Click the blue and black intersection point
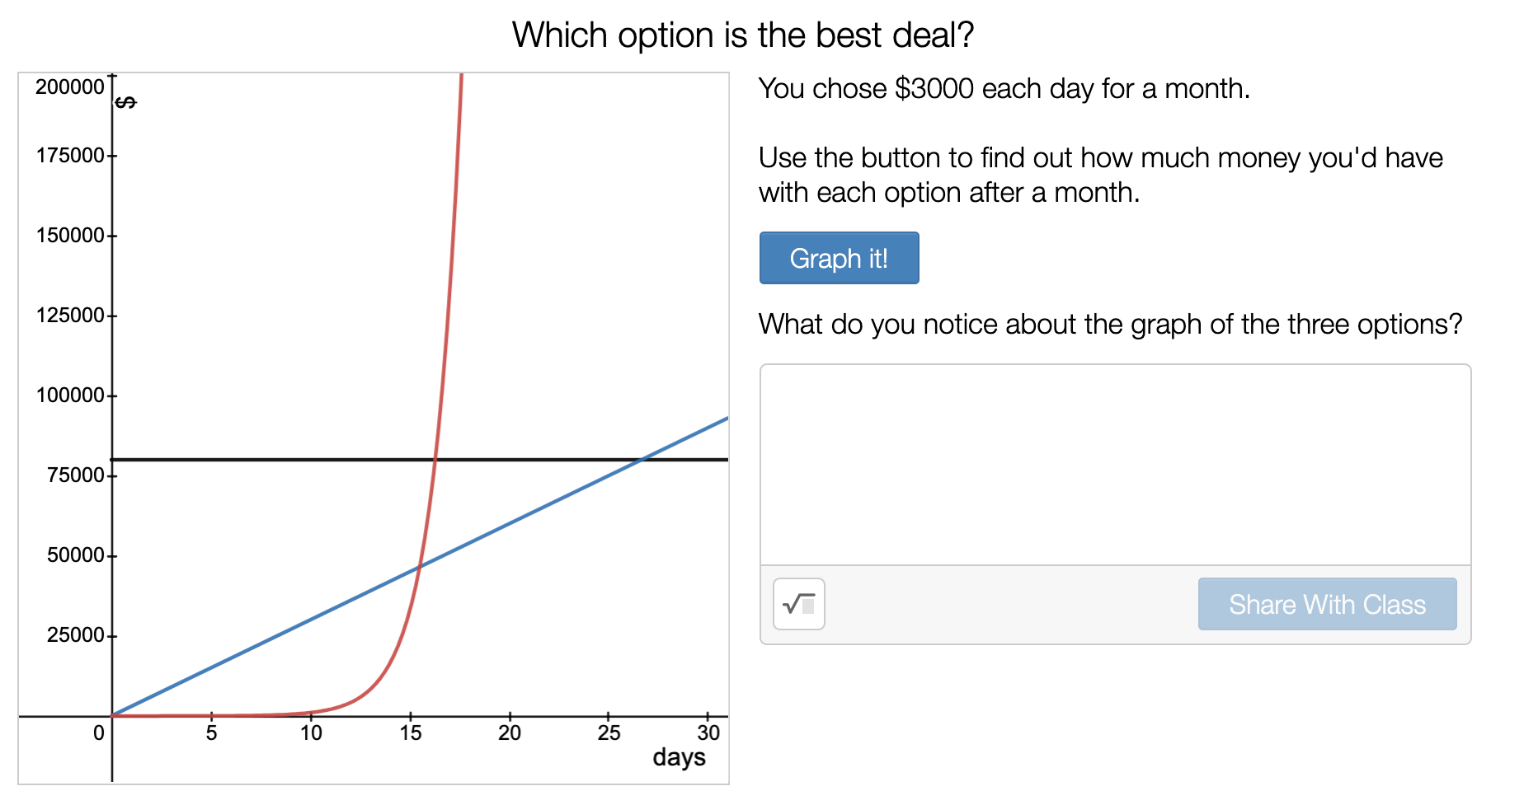 642,459
